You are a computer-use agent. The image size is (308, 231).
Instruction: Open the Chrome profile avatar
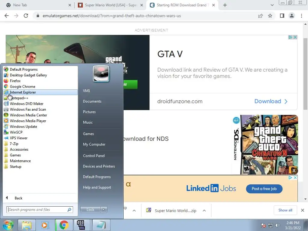[x=292, y=16]
